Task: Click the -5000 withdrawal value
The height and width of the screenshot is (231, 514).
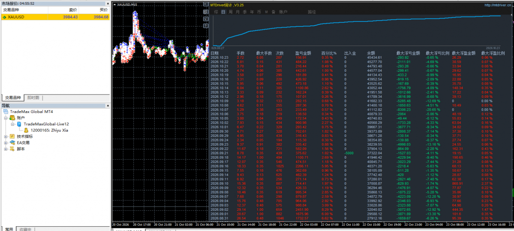Action: point(349,153)
